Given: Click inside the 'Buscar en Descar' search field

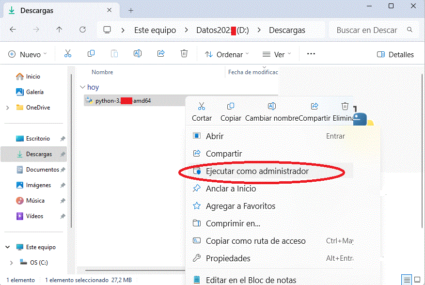Looking at the screenshot, I should tap(368, 30).
